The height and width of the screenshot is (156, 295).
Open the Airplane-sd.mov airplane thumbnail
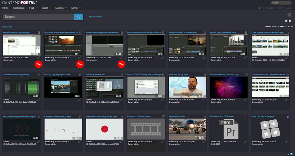[187, 129]
